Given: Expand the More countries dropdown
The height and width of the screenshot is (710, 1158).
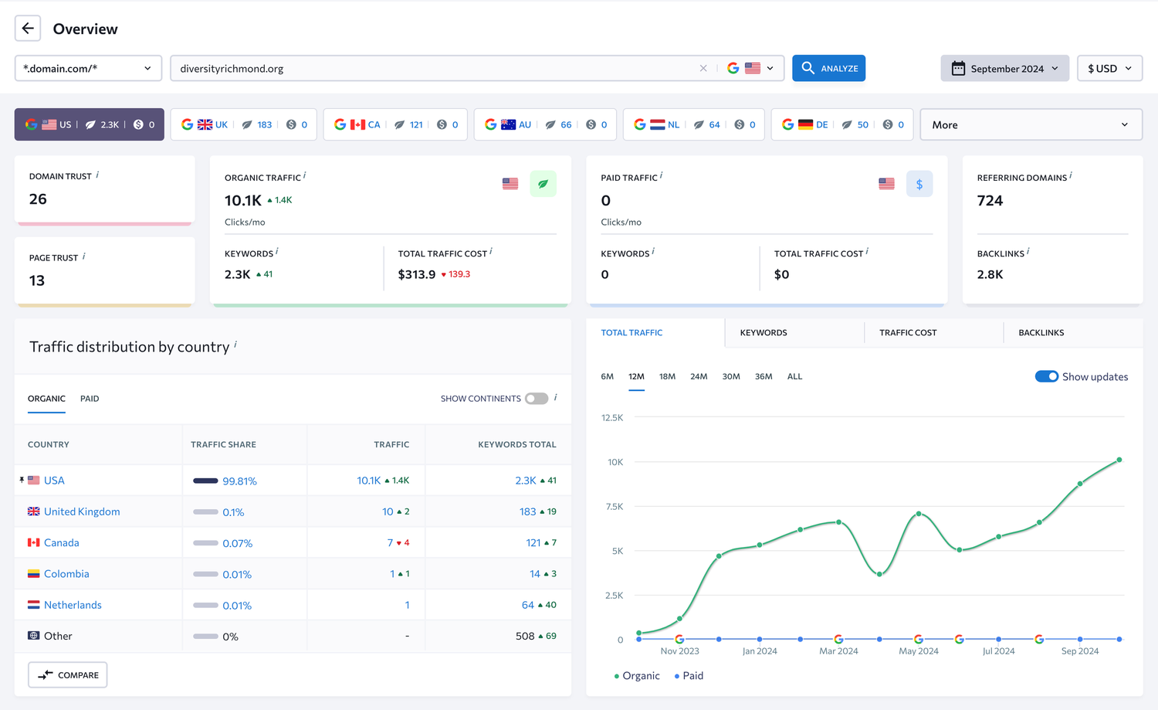Looking at the screenshot, I should (1031, 124).
